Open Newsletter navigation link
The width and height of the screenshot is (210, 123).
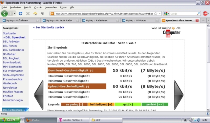[x=10, y=88]
